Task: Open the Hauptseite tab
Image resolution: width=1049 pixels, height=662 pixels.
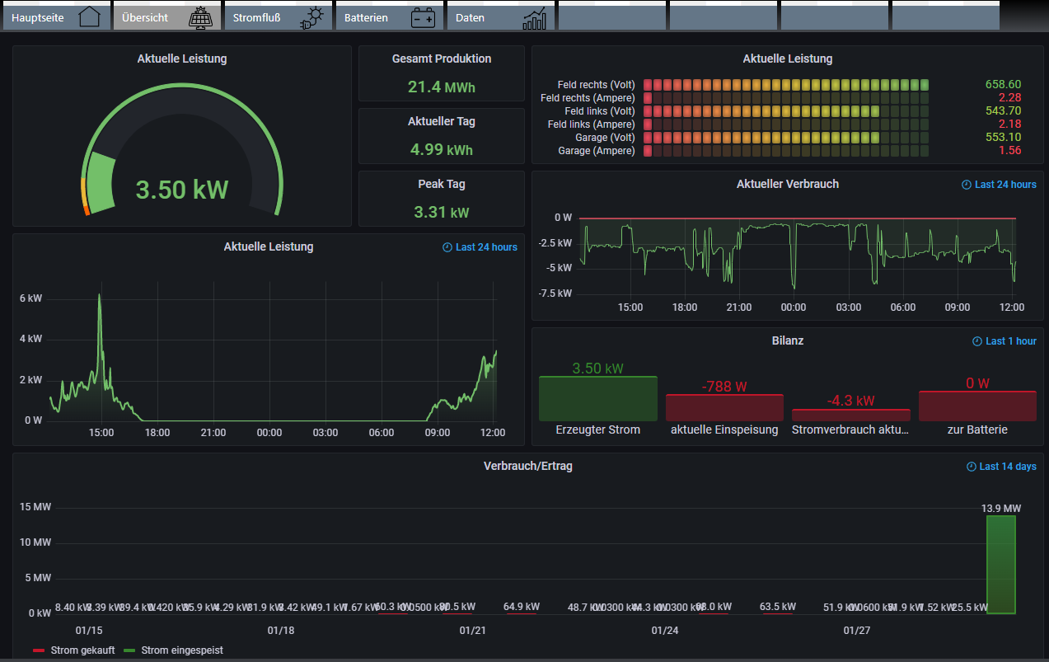Action: [56, 16]
